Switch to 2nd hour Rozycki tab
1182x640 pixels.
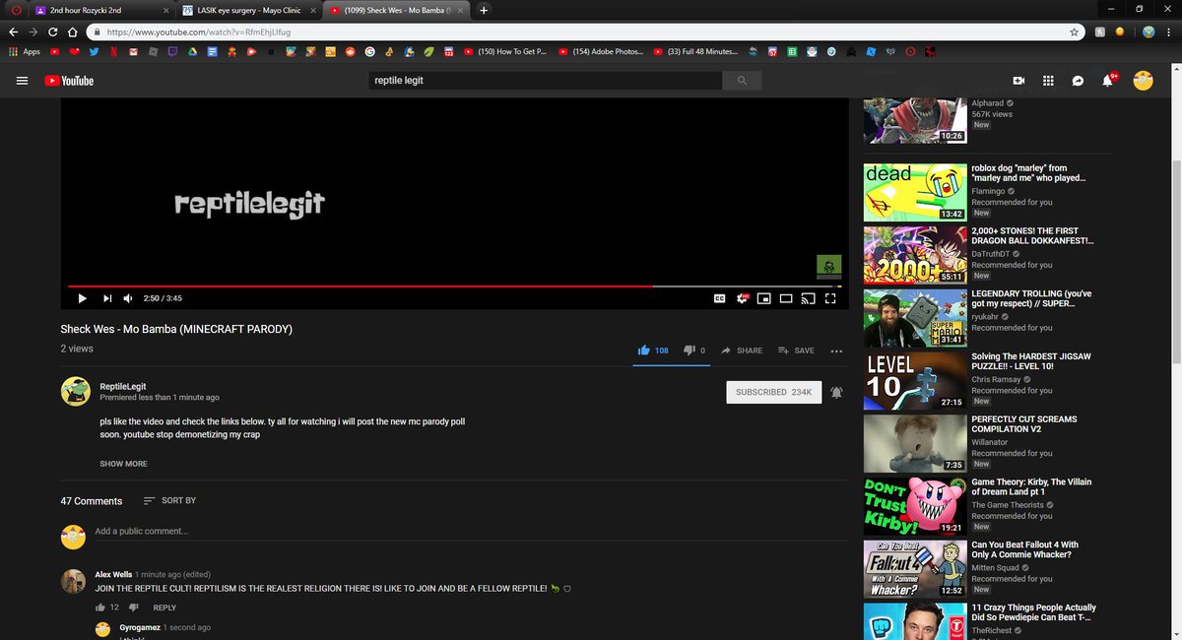98,10
